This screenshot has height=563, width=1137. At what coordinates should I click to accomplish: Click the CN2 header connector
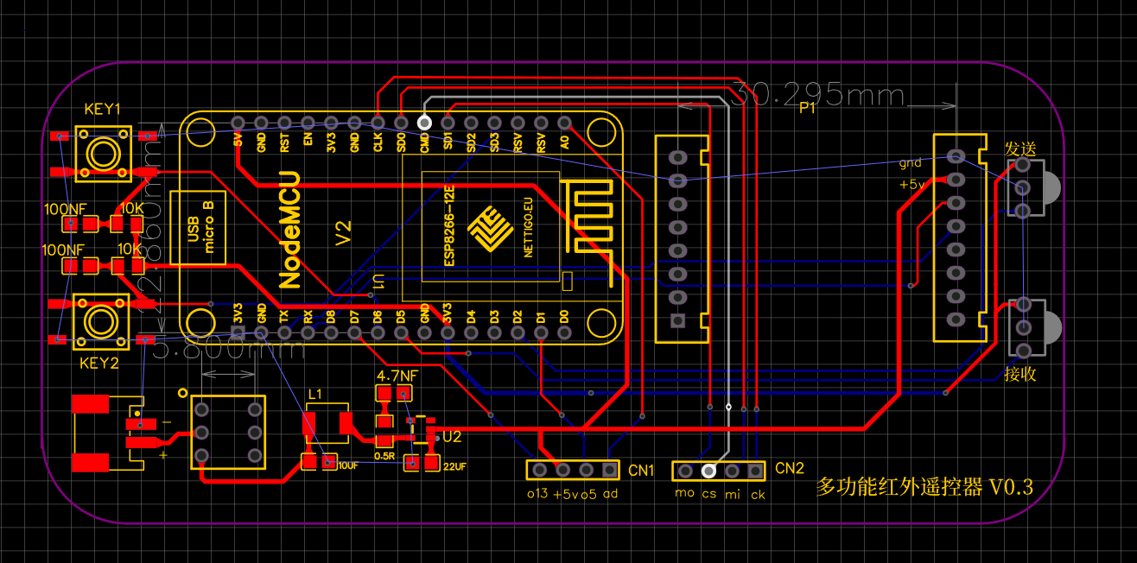click(720, 471)
